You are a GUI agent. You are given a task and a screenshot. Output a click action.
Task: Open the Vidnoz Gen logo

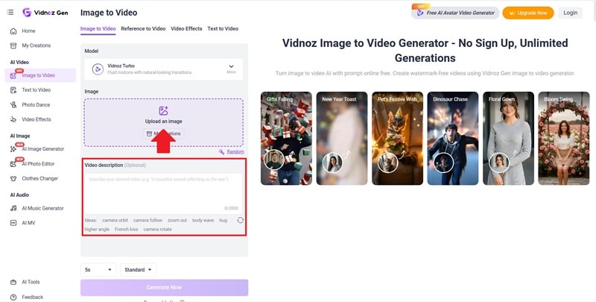point(45,12)
